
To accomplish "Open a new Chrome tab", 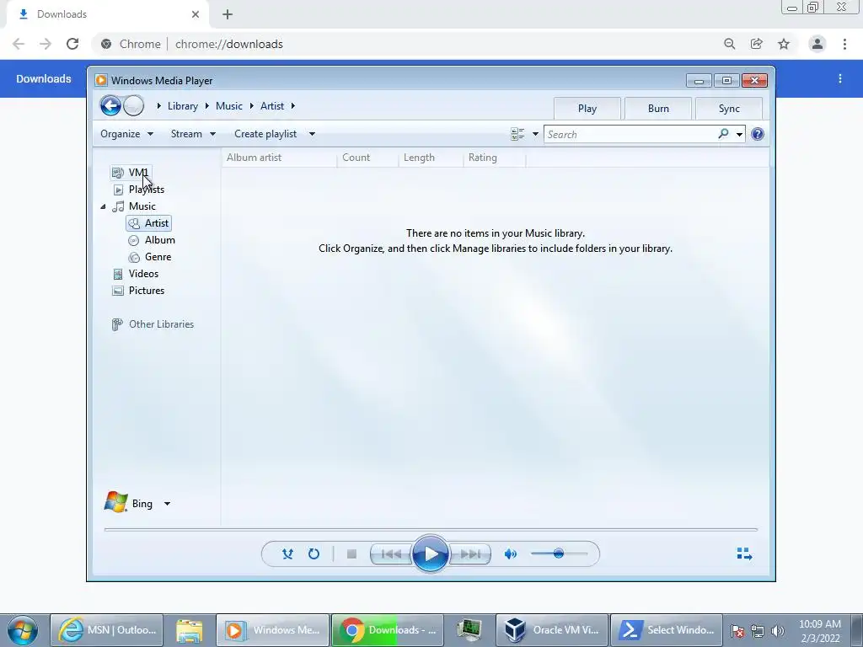I will pyautogui.click(x=228, y=15).
